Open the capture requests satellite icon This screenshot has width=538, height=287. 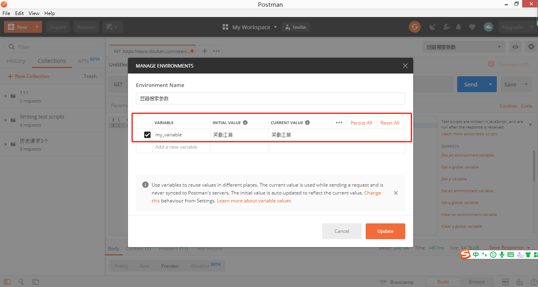pos(433,27)
